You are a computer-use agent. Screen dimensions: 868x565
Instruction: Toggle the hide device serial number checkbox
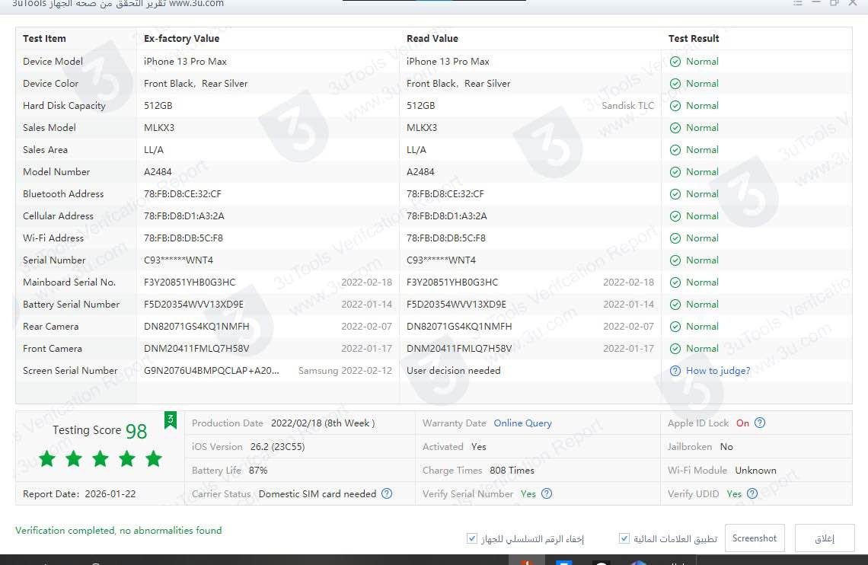point(472,539)
